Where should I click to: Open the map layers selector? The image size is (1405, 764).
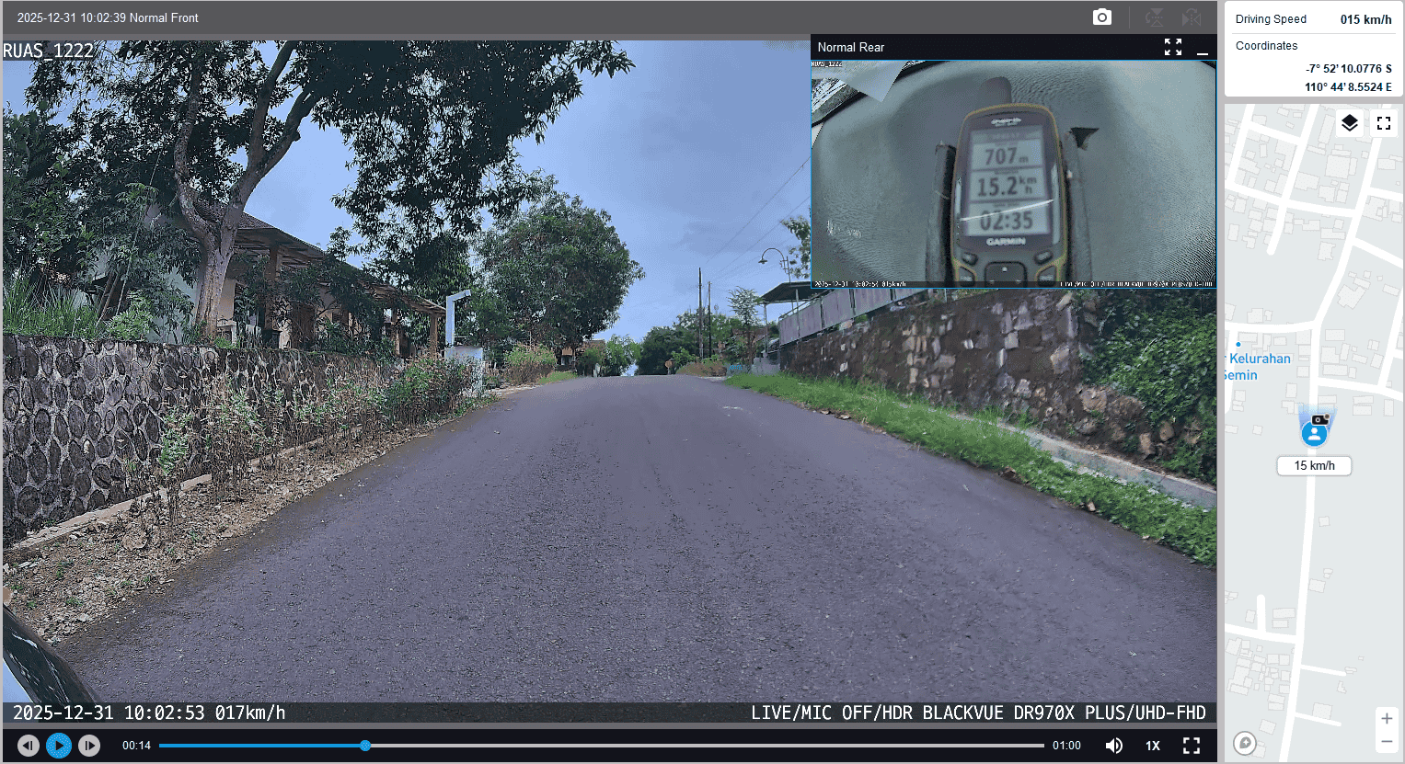coord(1349,123)
